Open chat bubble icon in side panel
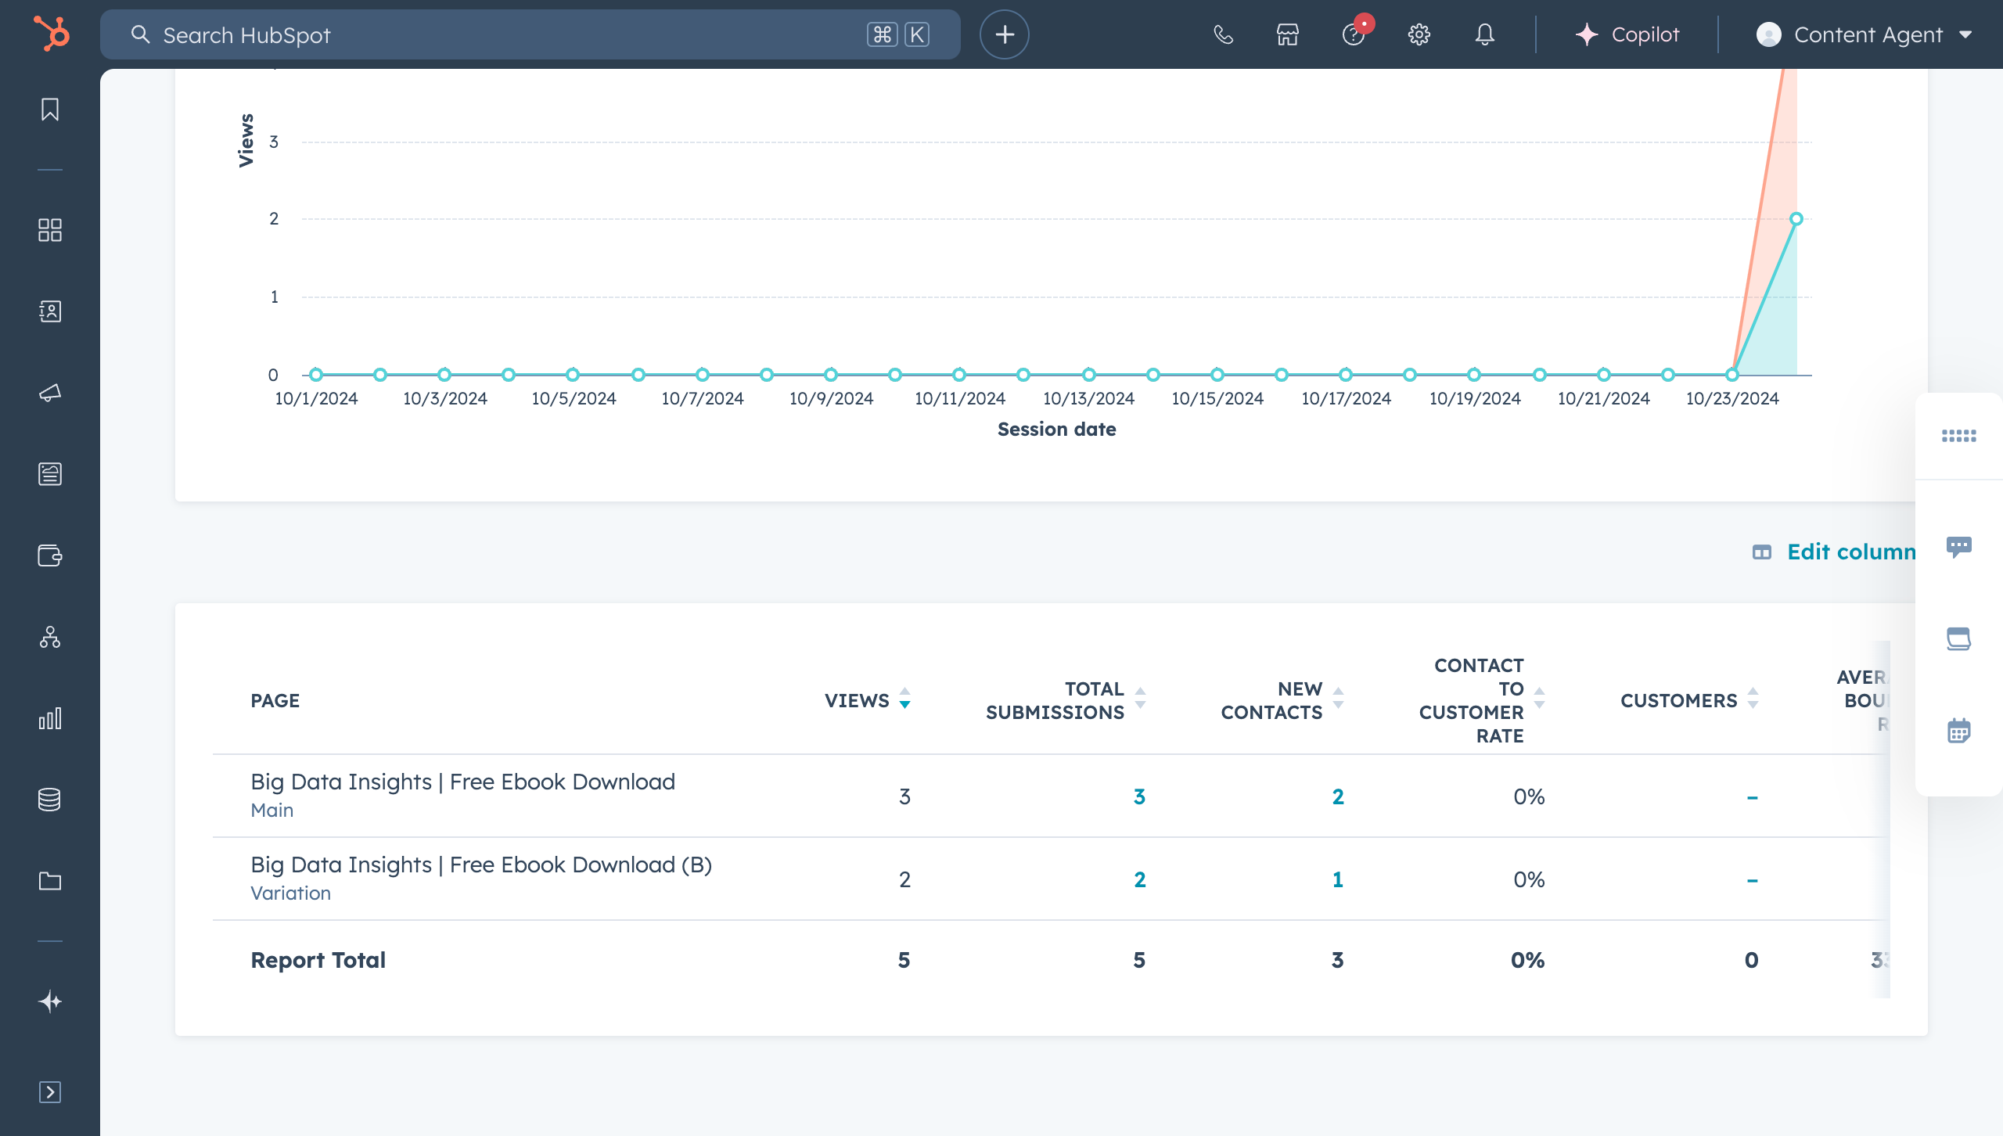 1959,546
